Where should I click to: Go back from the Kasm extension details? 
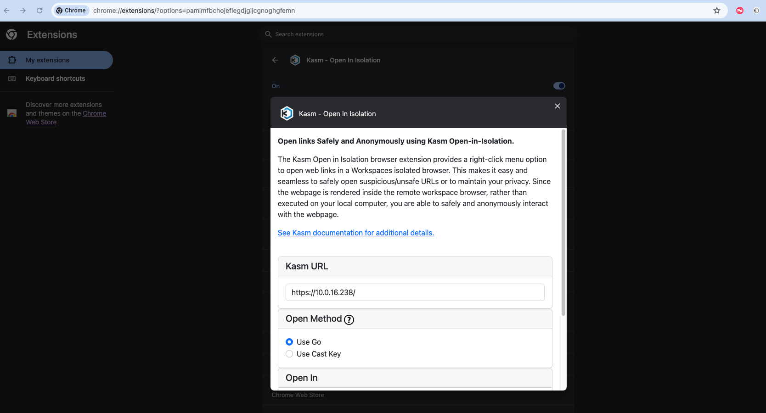275,60
